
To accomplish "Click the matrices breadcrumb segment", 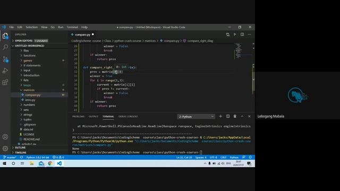I will [x=150, y=41].
